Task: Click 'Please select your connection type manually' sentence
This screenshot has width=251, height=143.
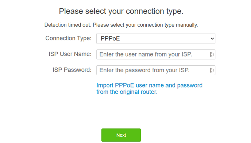Action: click(x=145, y=25)
